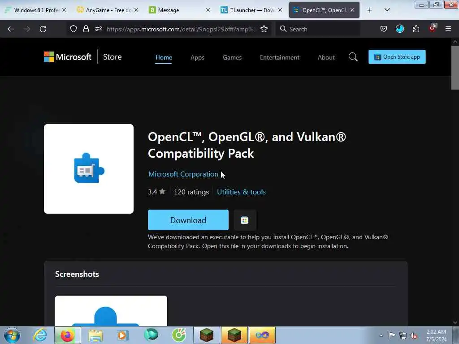The height and width of the screenshot is (344, 459).
Task: Open the Extensions puzzle icon
Action: (416, 29)
